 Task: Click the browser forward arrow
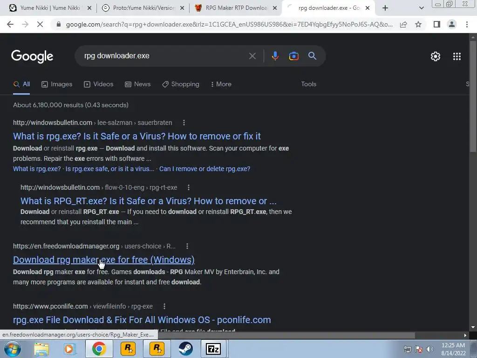[25, 24]
